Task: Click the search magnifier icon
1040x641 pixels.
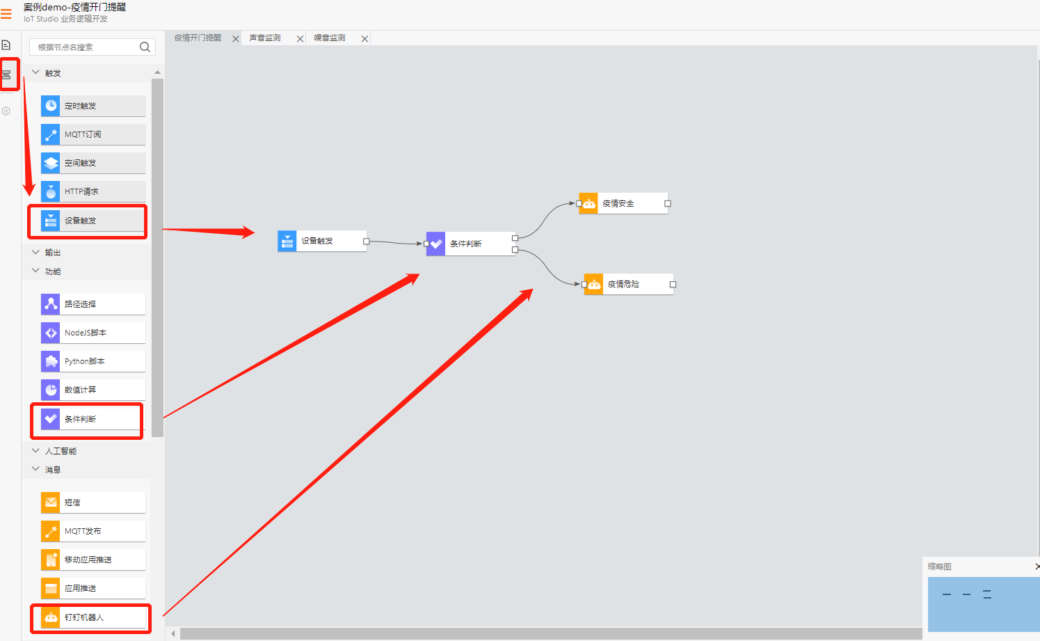Action: click(x=145, y=47)
